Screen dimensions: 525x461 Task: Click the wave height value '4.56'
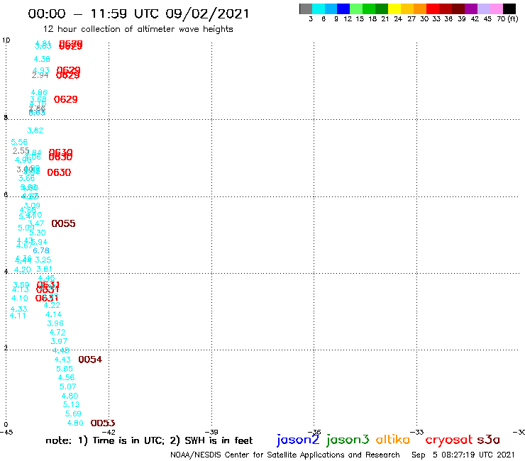click(66, 377)
